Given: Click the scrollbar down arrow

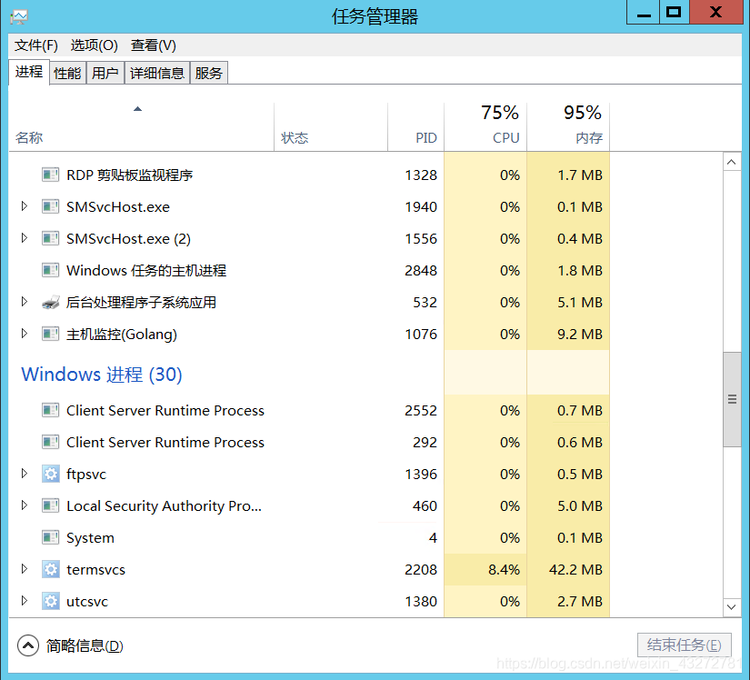Looking at the screenshot, I should tap(731, 607).
